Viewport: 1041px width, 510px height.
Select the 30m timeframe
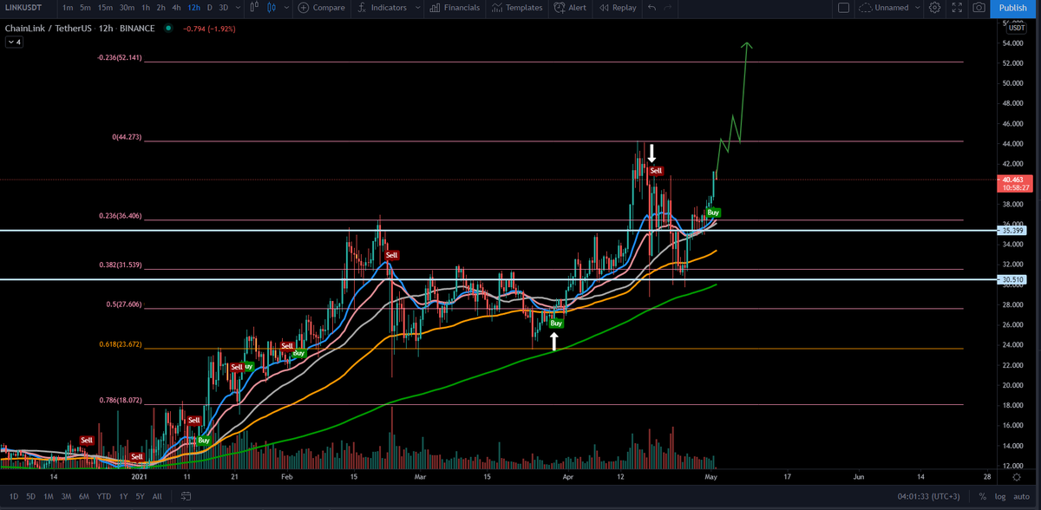127,8
